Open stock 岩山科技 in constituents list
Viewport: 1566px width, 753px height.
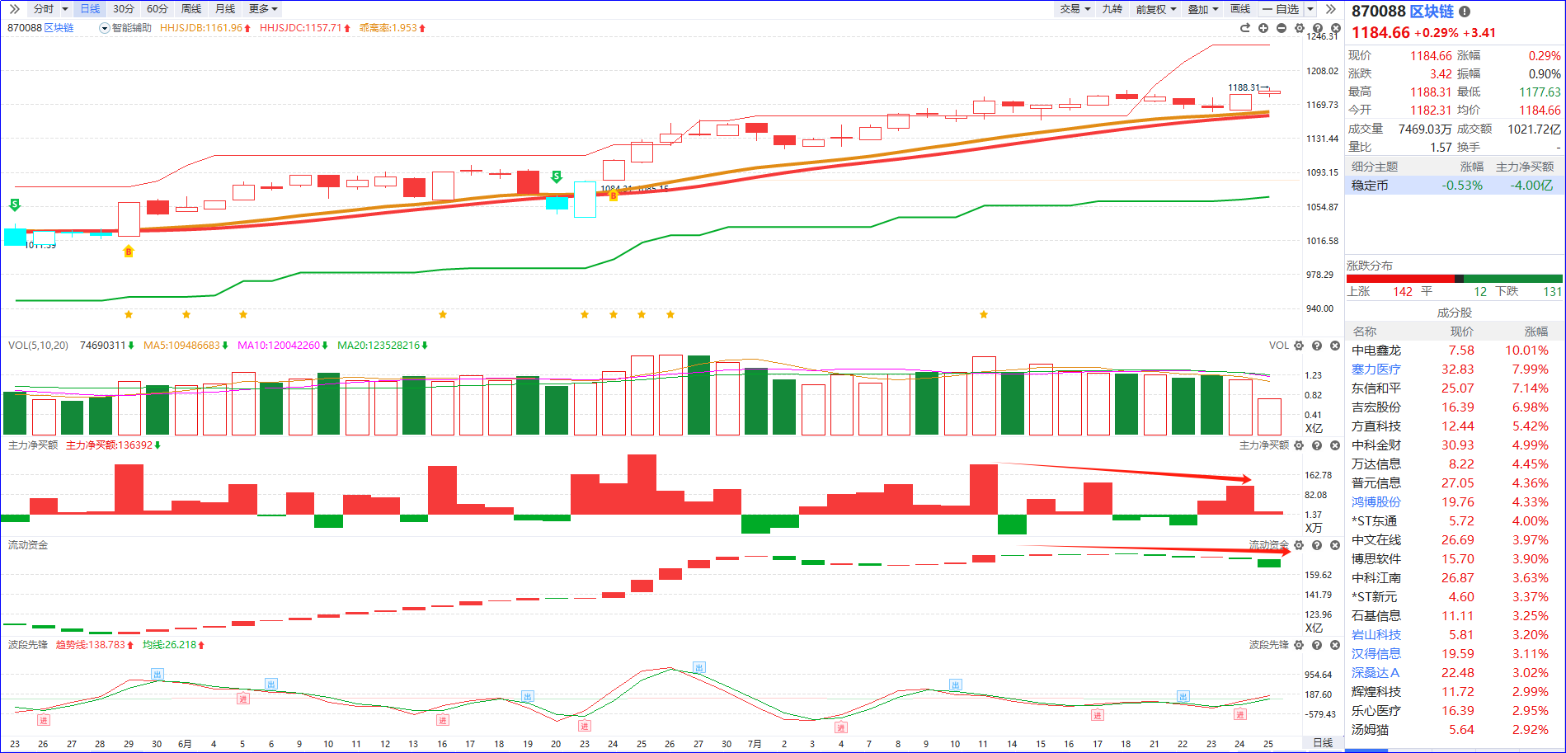1376,635
